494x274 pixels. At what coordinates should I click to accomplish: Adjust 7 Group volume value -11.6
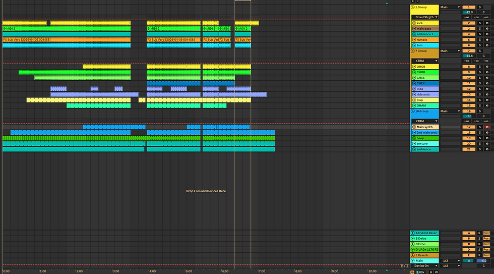click(x=469, y=56)
